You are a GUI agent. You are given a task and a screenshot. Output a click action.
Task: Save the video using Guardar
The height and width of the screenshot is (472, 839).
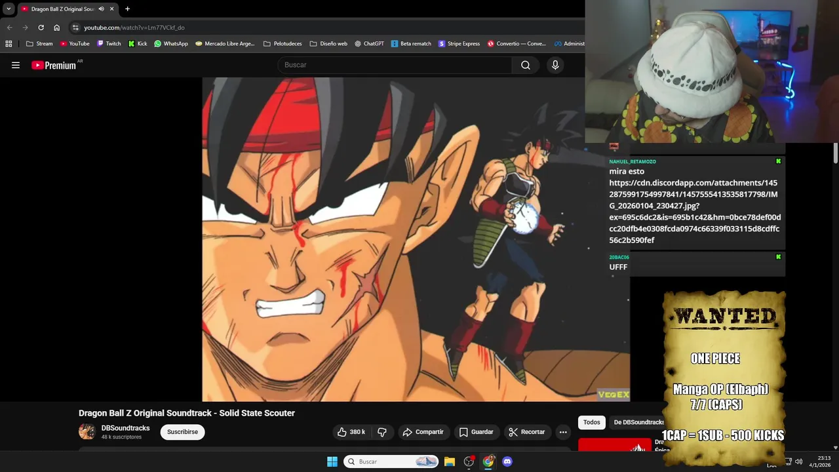476,432
